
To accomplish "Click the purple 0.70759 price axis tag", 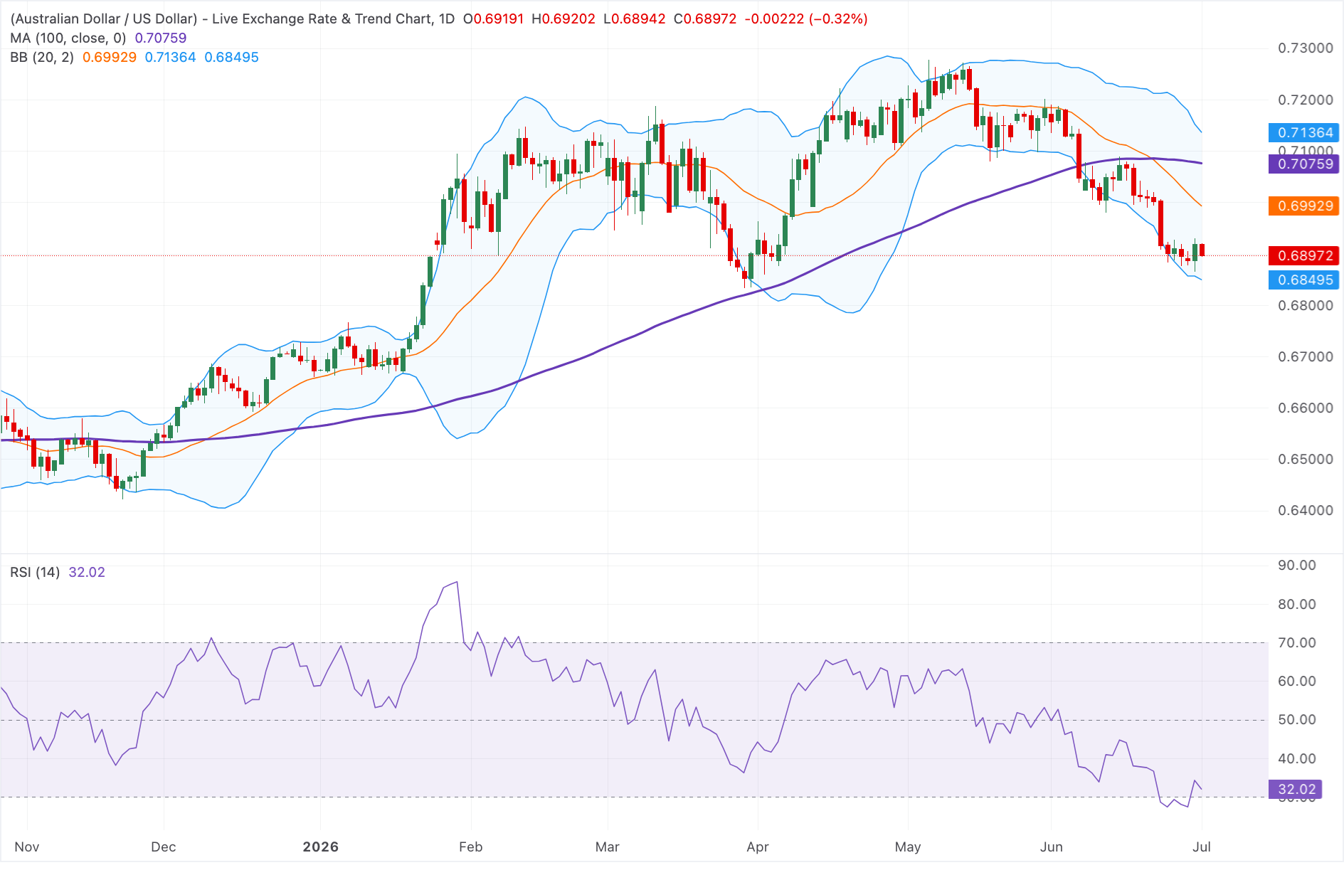I will tap(1303, 164).
